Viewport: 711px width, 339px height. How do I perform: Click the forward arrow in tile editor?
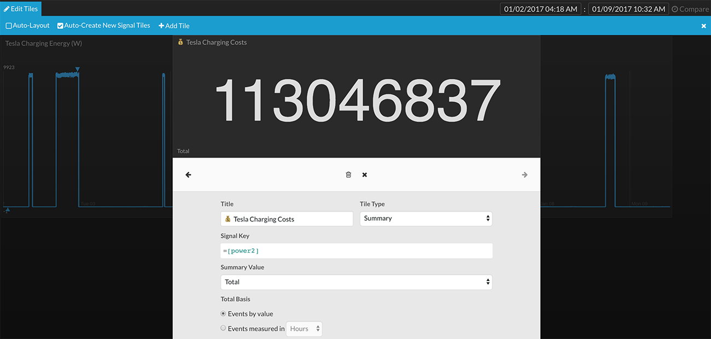524,175
